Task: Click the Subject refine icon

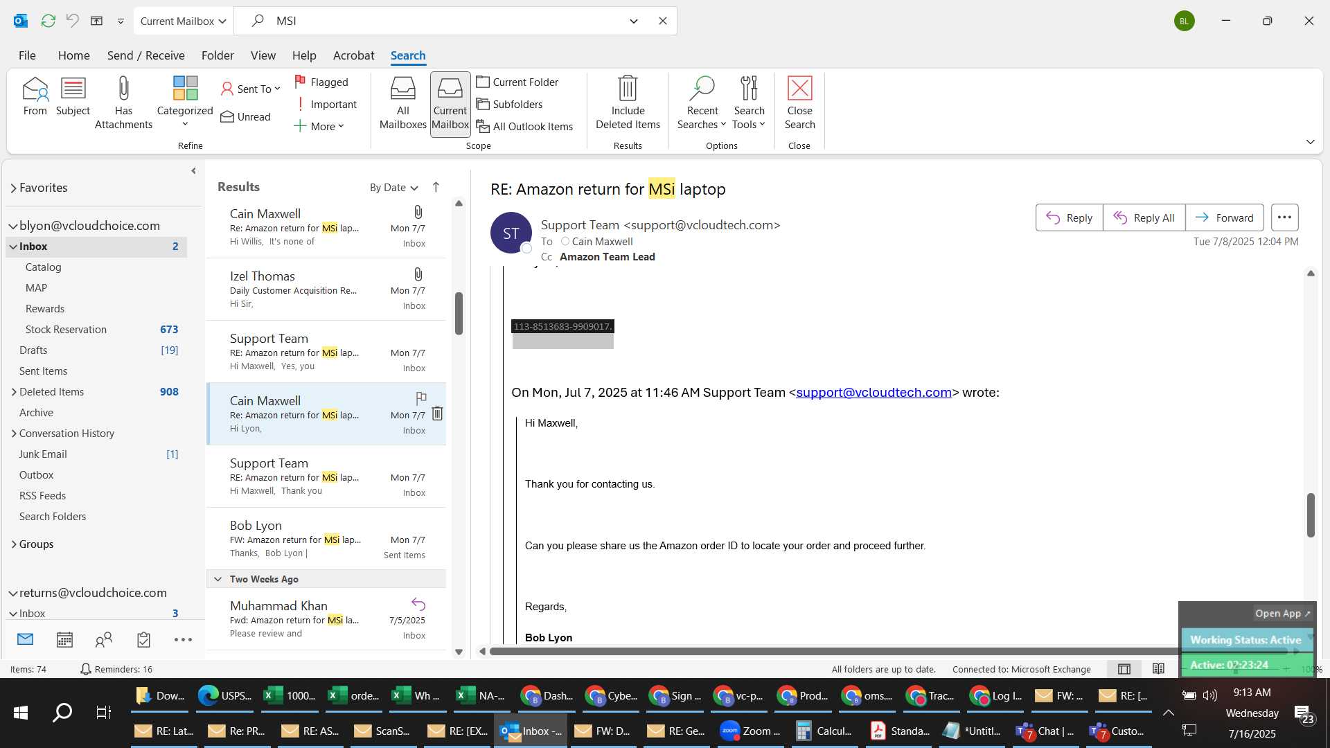Action: pos(73,97)
